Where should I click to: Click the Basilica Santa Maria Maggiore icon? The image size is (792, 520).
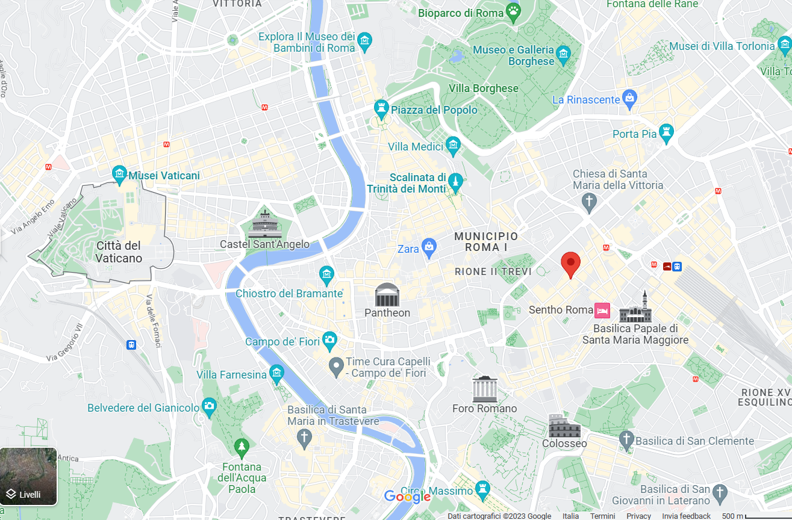(636, 308)
